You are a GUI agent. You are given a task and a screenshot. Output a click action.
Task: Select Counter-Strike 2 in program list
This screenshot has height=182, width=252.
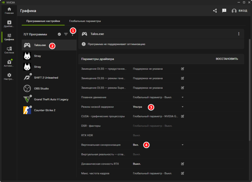click(x=49, y=110)
